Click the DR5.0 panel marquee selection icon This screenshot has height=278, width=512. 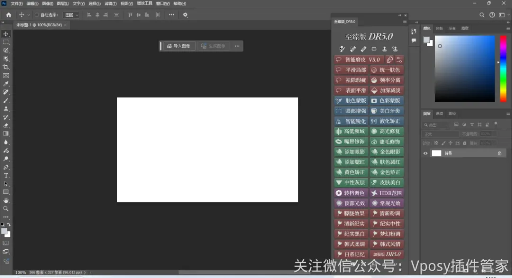tap(374, 49)
